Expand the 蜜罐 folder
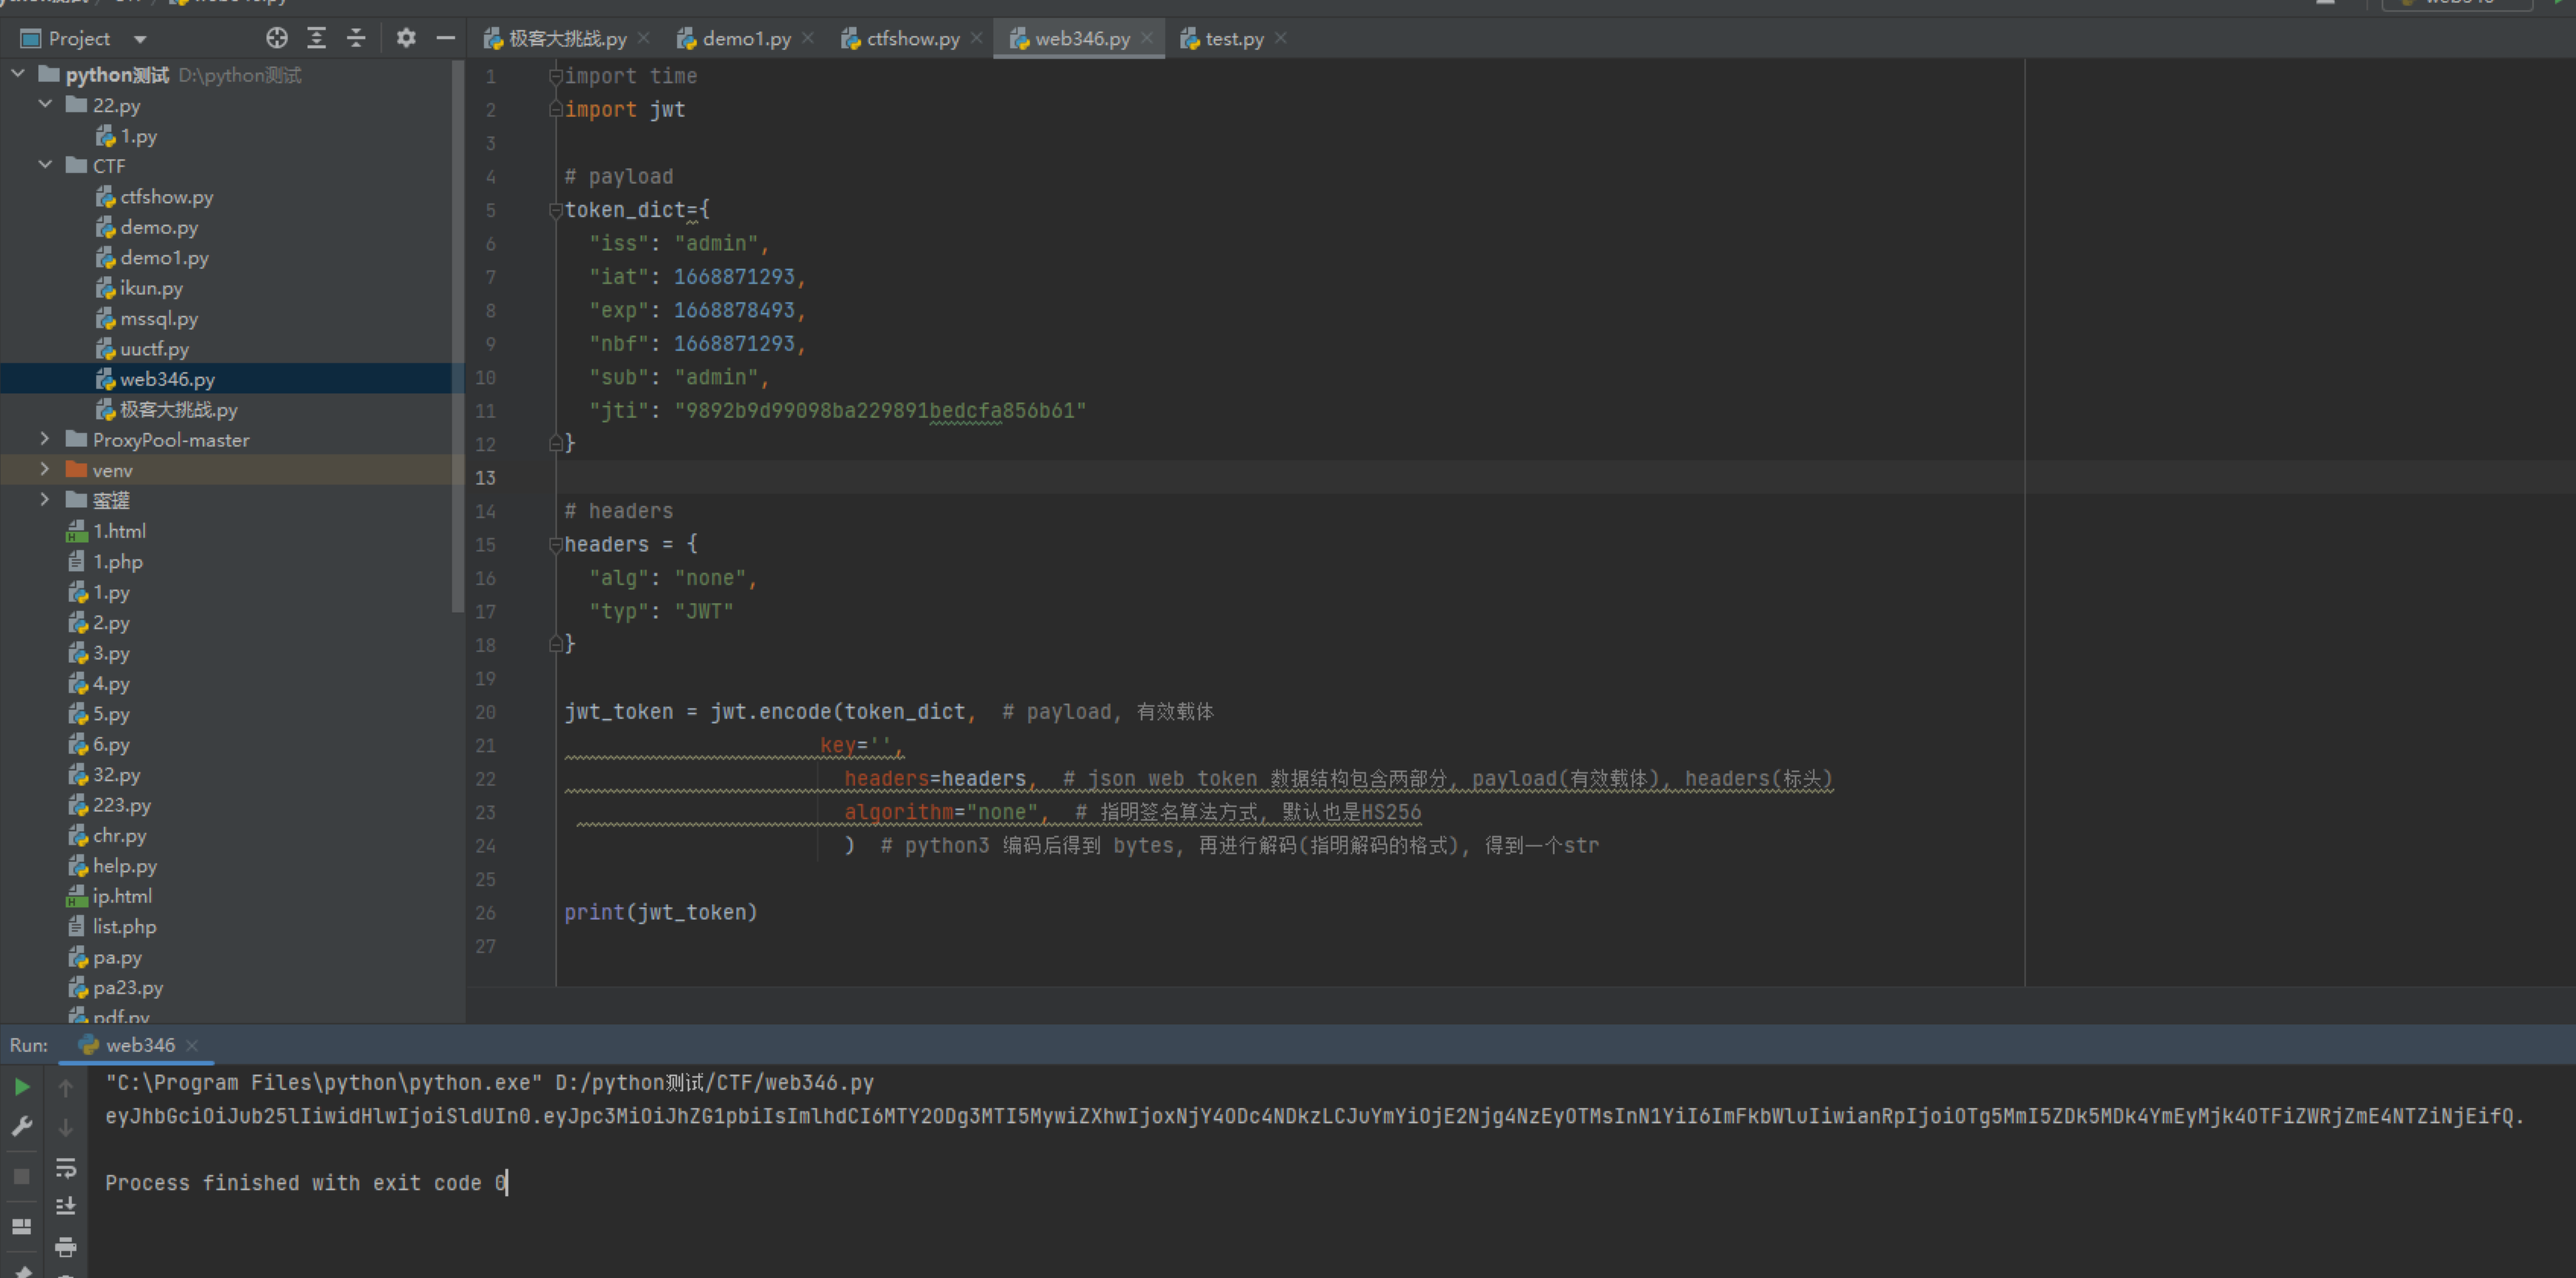The height and width of the screenshot is (1278, 2576). pyautogui.click(x=45, y=499)
